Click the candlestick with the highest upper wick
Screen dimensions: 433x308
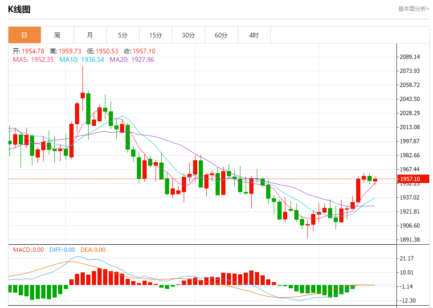point(82,89)
